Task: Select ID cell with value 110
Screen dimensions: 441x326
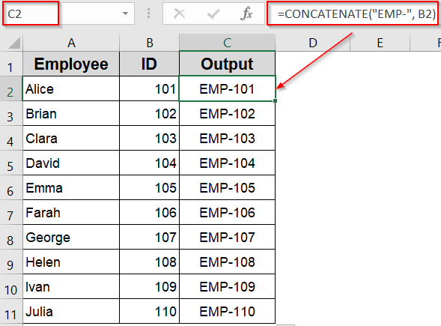Action: tap(149, 312)
